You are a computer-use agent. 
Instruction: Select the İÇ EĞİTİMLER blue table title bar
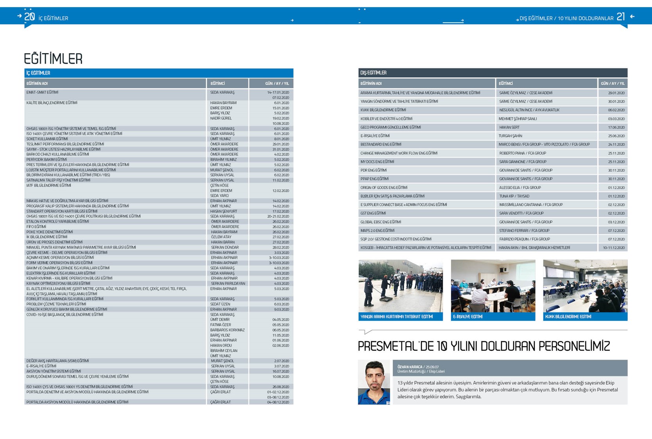159,73
